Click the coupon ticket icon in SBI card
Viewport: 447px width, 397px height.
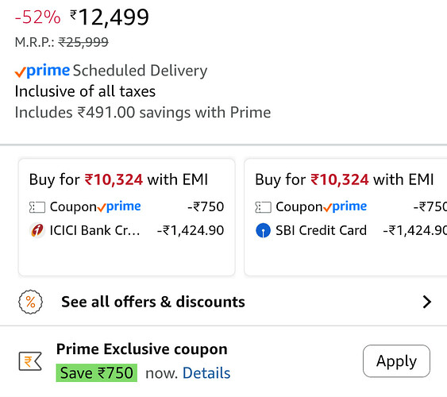coord(263,207)
